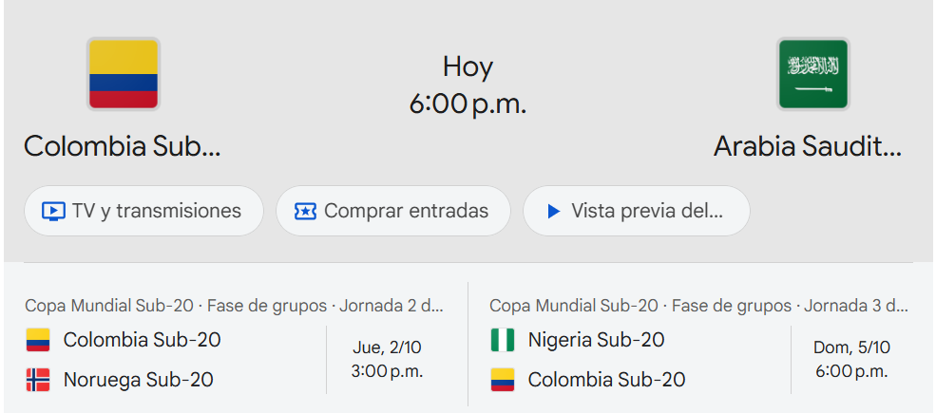
Task: Click the Hoy 6:00 p.m. match time
Action: point(468,85)
